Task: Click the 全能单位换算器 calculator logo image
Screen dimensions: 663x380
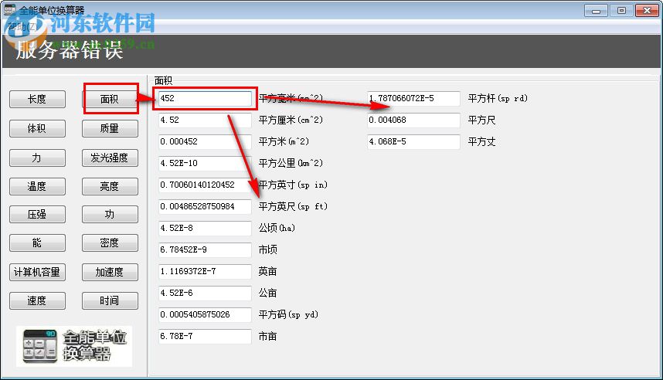Action: click(74, 346)
